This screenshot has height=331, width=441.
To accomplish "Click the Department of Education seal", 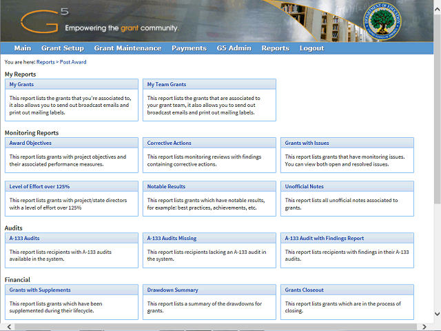I will [382, 21].
